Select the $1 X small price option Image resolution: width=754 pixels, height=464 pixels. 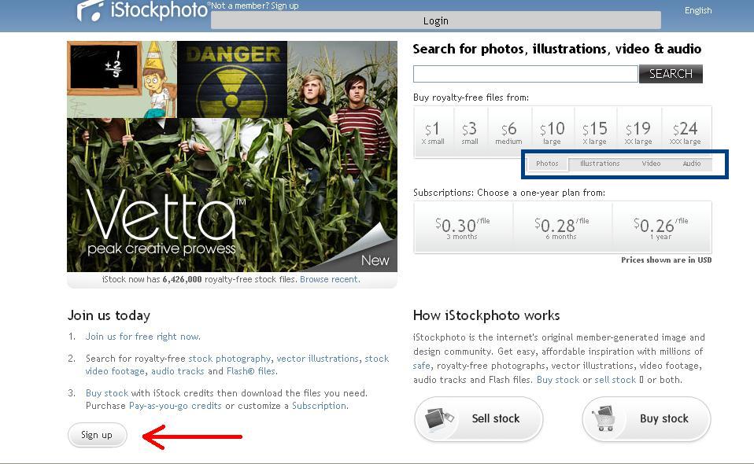434,131
